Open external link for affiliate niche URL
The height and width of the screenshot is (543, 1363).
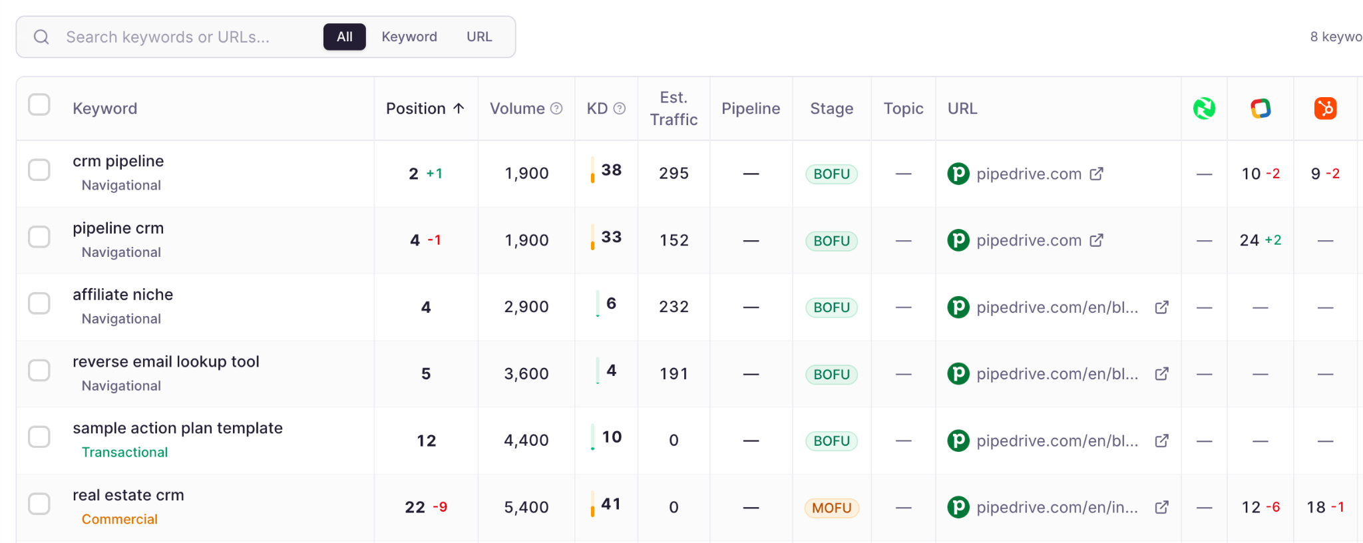pos(1161,307)
